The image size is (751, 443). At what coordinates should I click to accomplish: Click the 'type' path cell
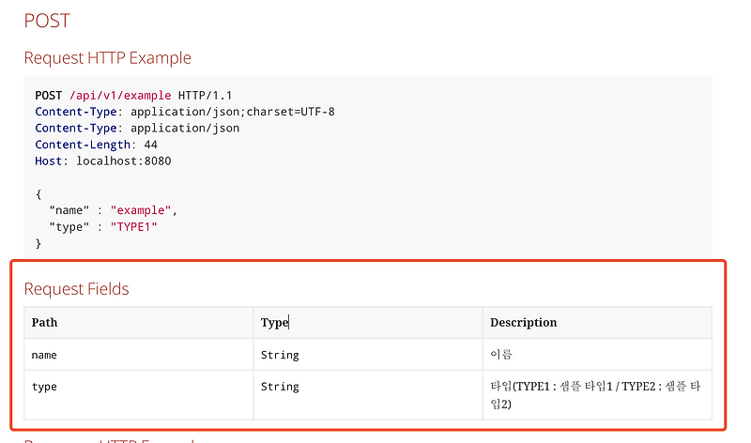tap(139, 395)
